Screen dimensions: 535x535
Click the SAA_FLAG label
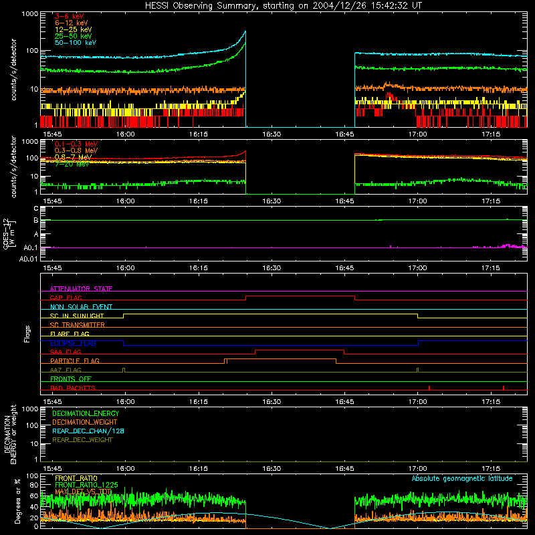[x=66, y=352]
